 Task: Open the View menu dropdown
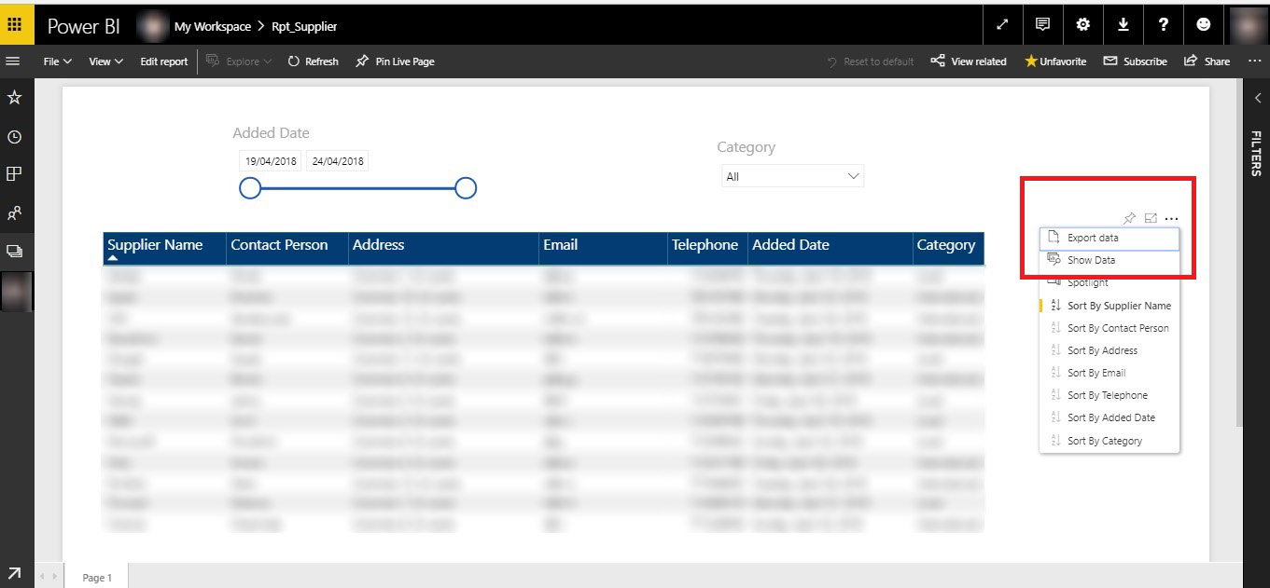pos(105,62)
